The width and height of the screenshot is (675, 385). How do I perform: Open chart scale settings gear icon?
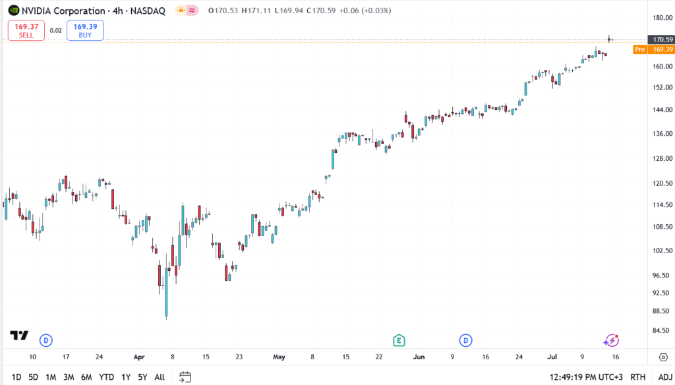click(x=662, y=357)
